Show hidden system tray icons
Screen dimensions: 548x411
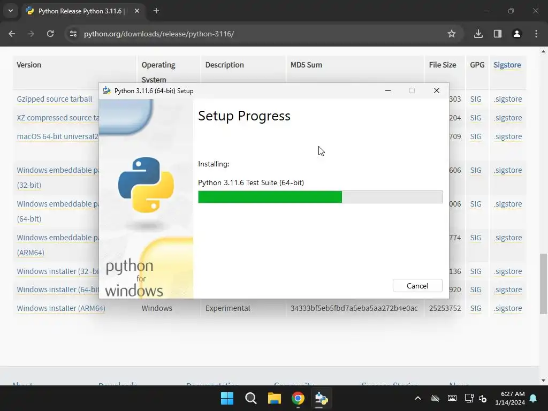(417, 398)
